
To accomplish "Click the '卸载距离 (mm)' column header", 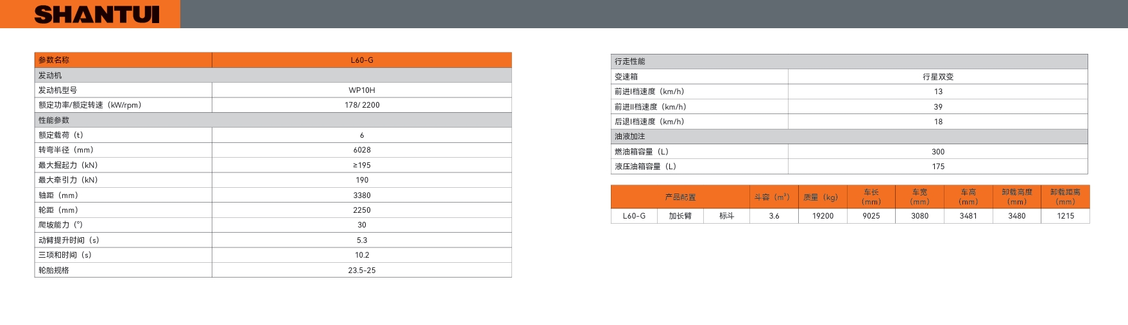I will tap(1065, 197).
